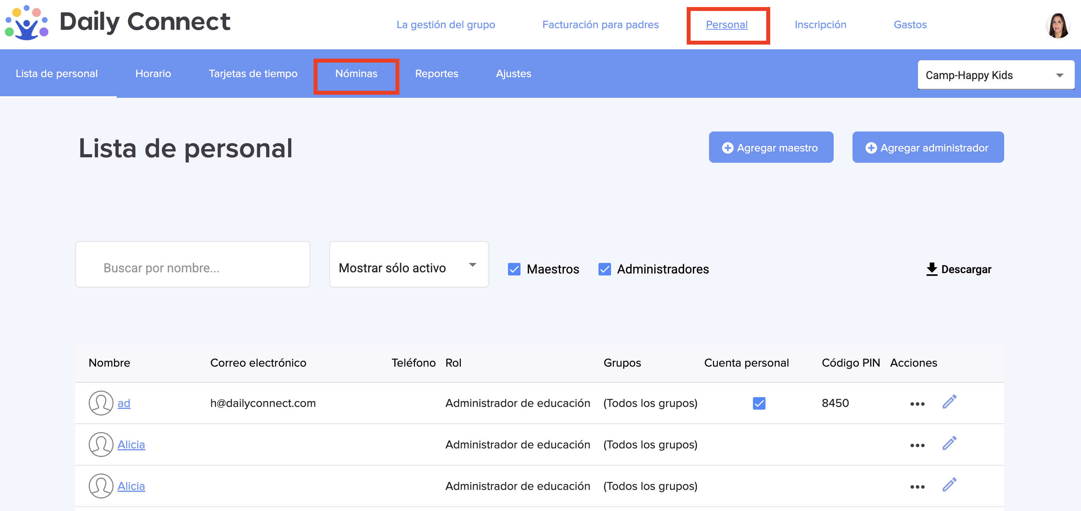
Task: Click the Agregar maestro button
Action: pos(771,148)
